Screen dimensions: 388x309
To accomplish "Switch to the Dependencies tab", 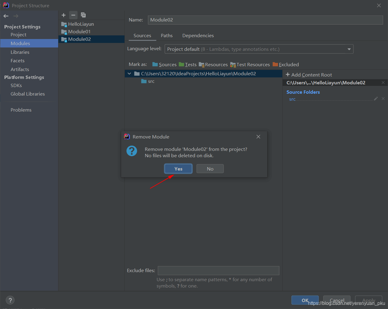I will 198,35.
